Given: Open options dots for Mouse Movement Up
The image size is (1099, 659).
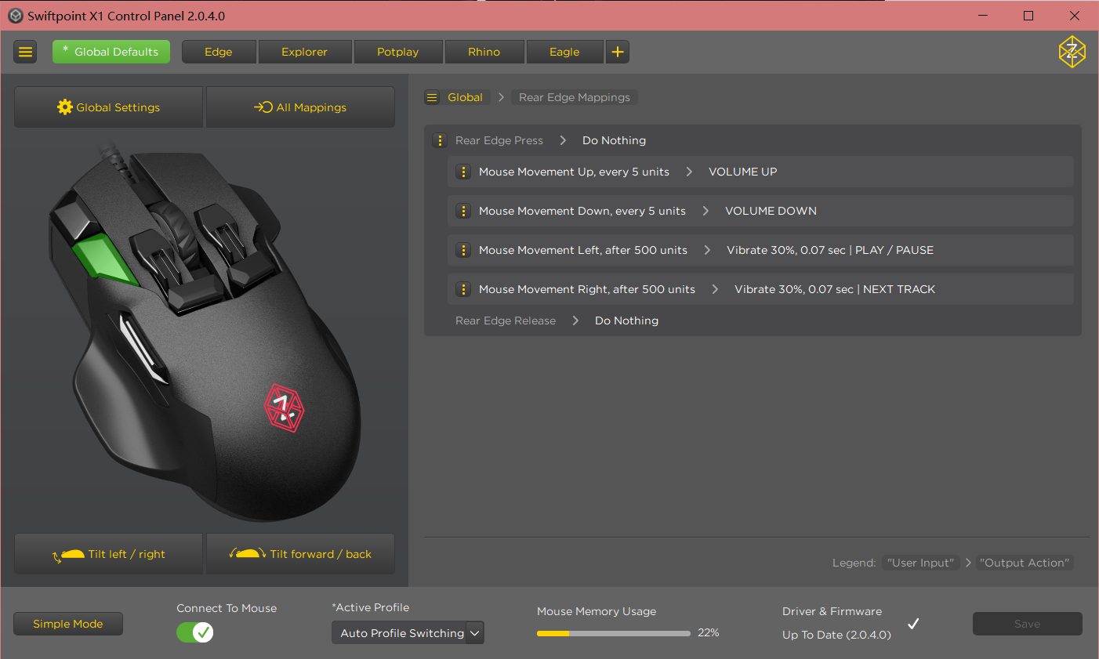Looking at the screenshot, I should (463, 172).
